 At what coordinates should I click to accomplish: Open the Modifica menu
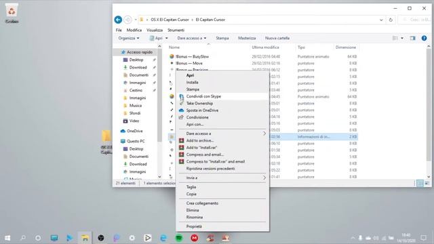134,30
